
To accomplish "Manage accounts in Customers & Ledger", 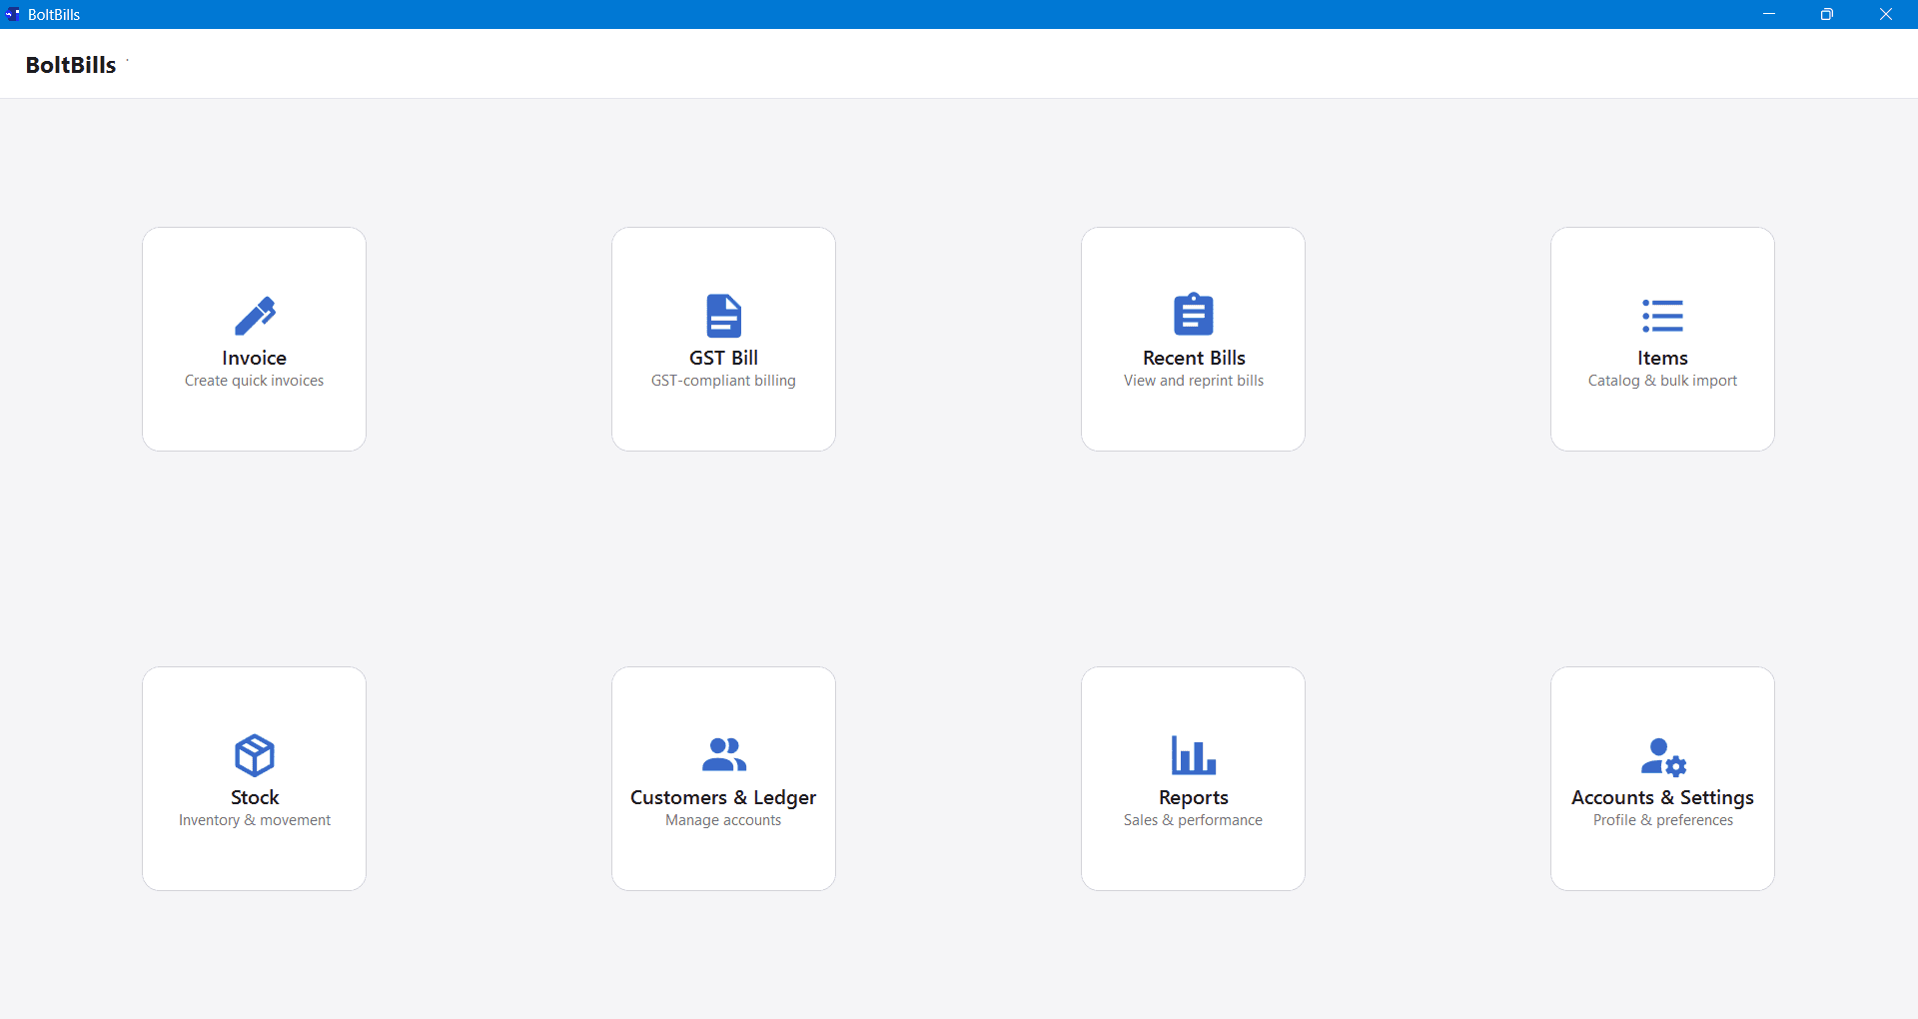I will (723, 778).
